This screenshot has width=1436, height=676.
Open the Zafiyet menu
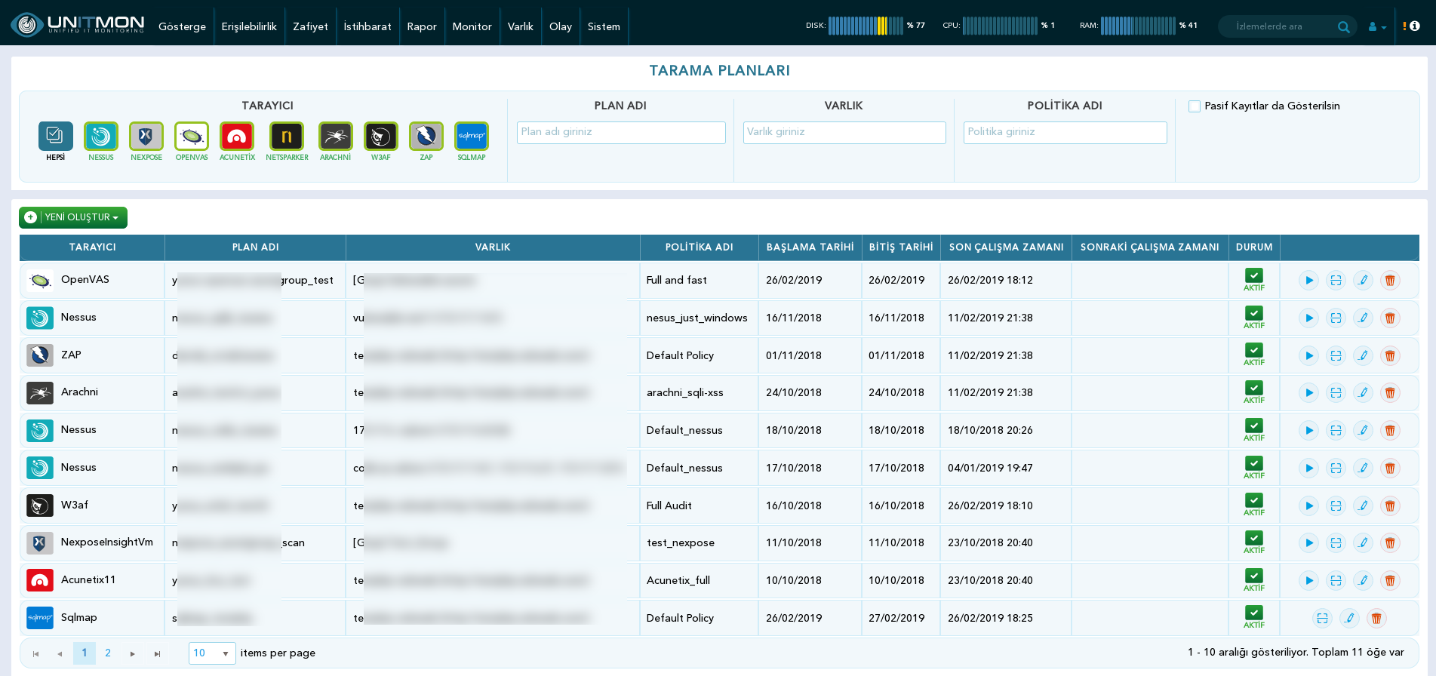pos(310,26)
